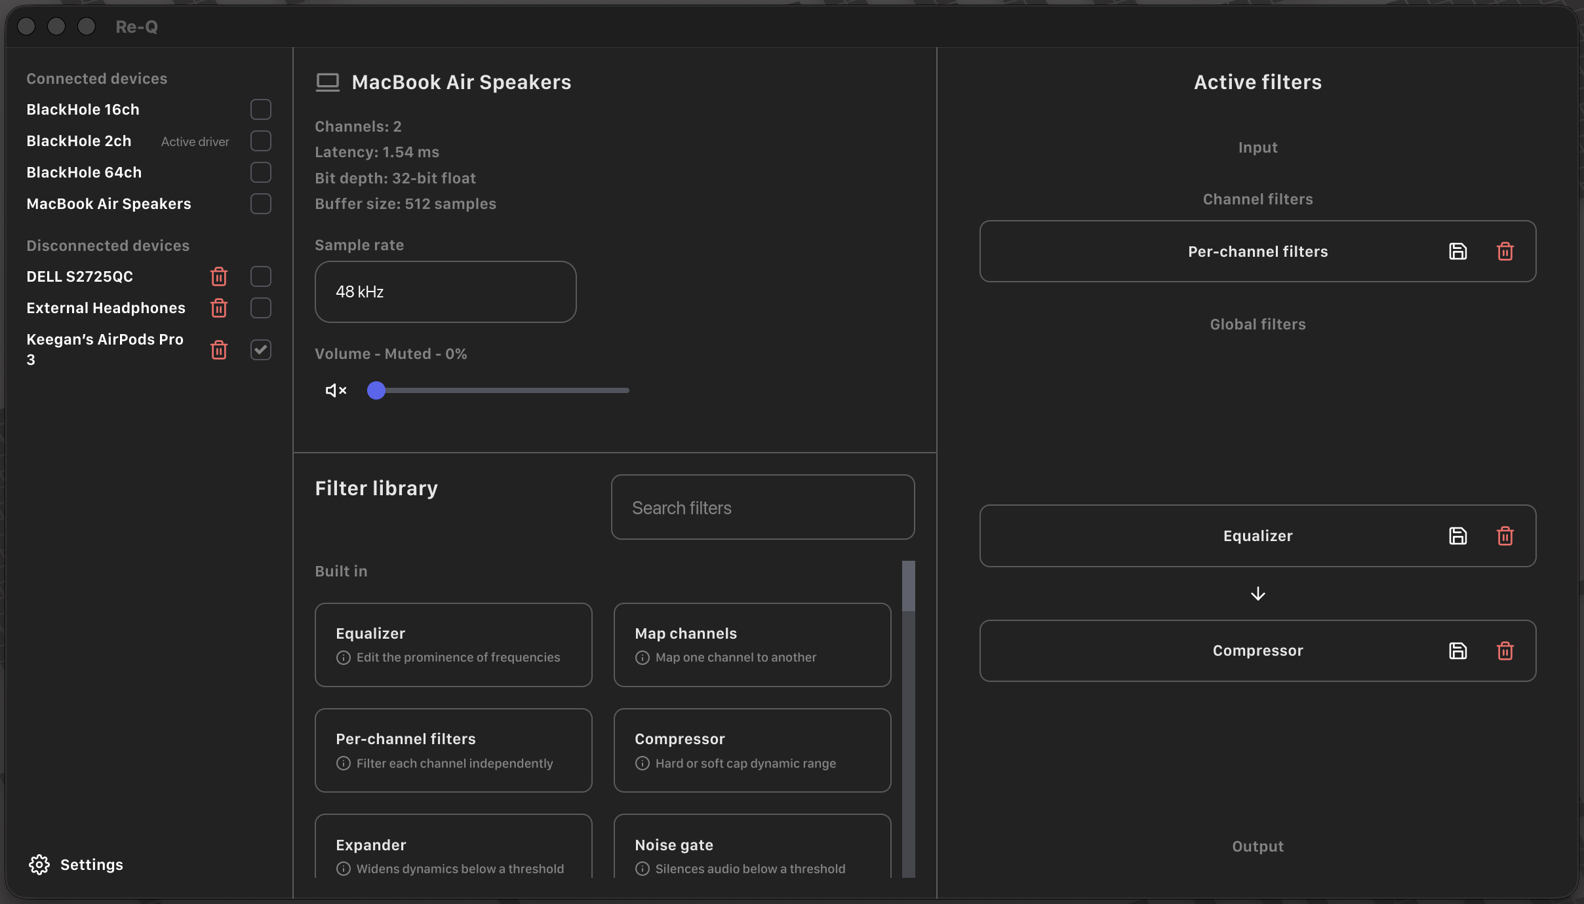Click the 'Bit depth: 32-bit float' text
The height and width of the screenshot is (904, 1584).
tap(395, 178)
